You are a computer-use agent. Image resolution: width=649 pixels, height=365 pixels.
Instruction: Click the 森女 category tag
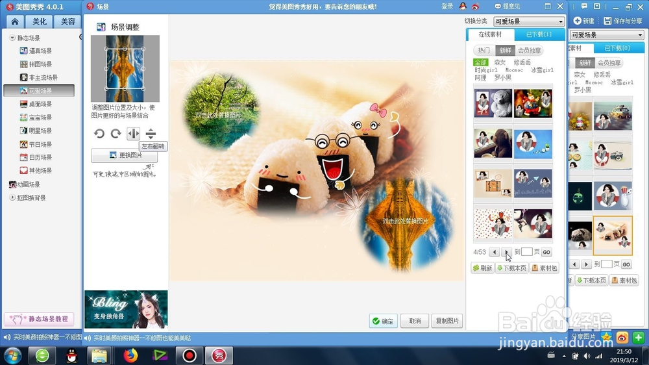[500, 62]
